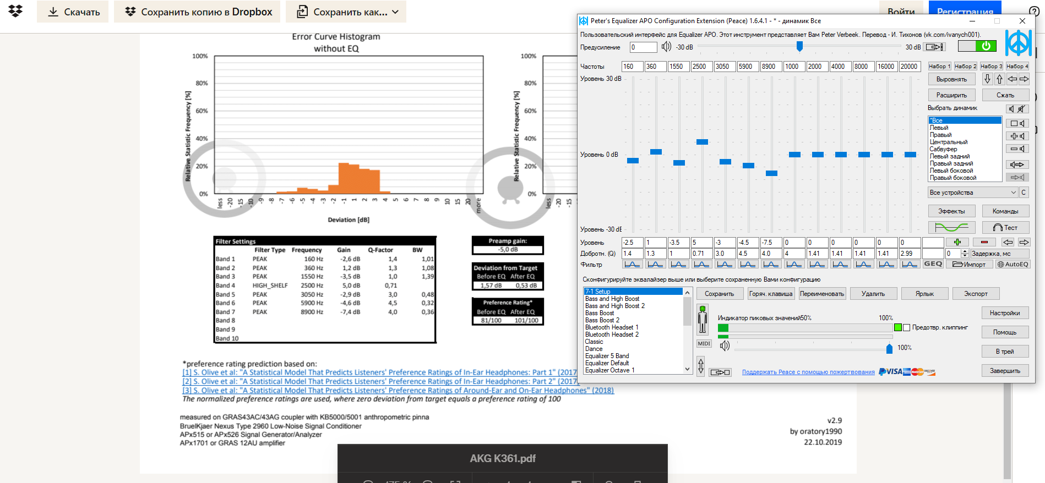Click the configuration list scrollbar down arrow
The image size is (1045, 483).
click(687, 370)
